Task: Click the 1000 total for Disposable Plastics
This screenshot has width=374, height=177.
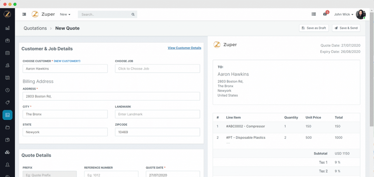Action: click(339, 137)
